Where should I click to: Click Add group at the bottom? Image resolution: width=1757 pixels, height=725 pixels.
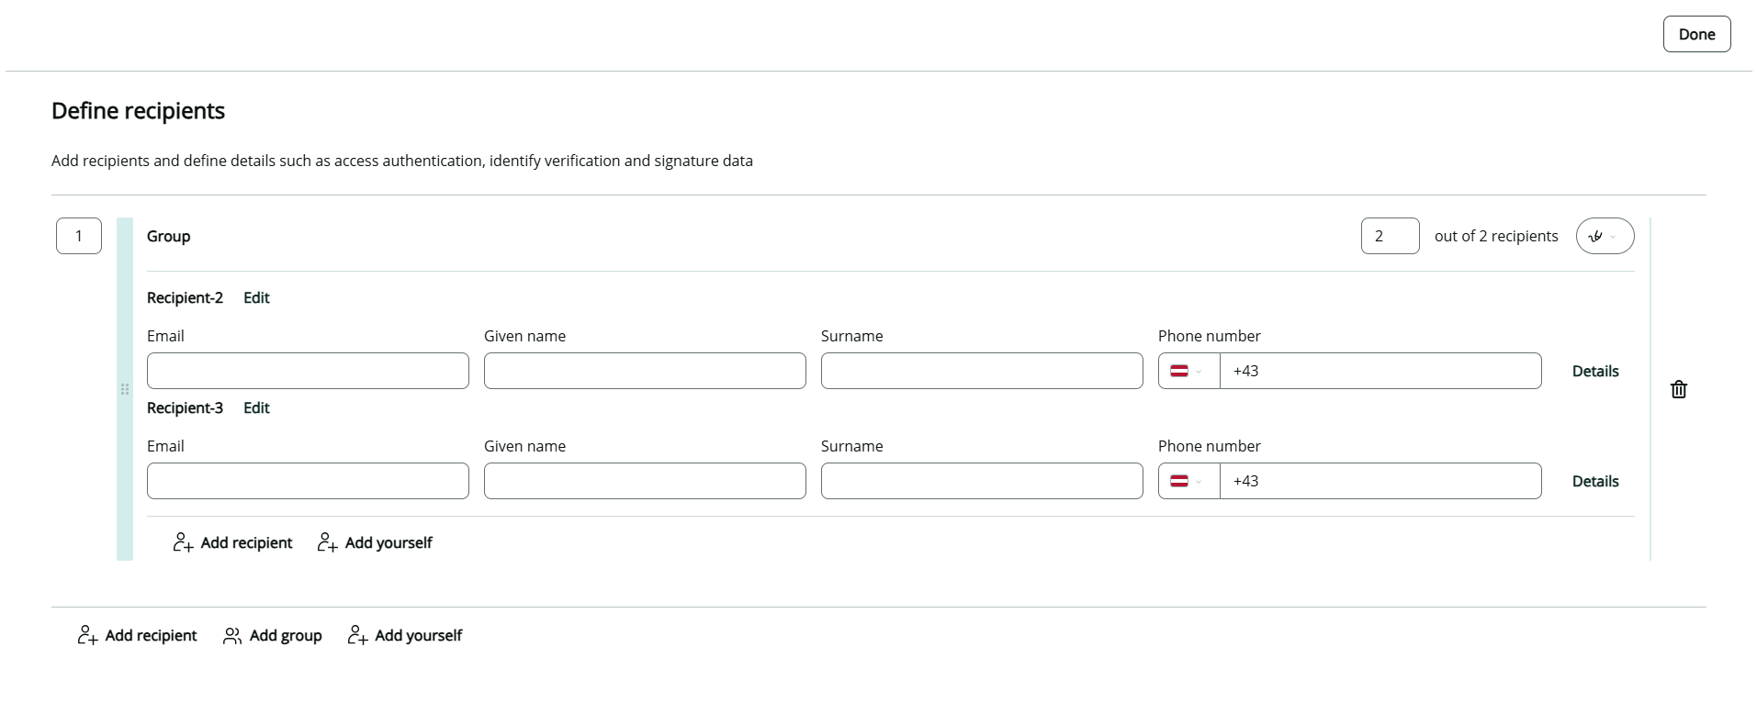(273, 635)
